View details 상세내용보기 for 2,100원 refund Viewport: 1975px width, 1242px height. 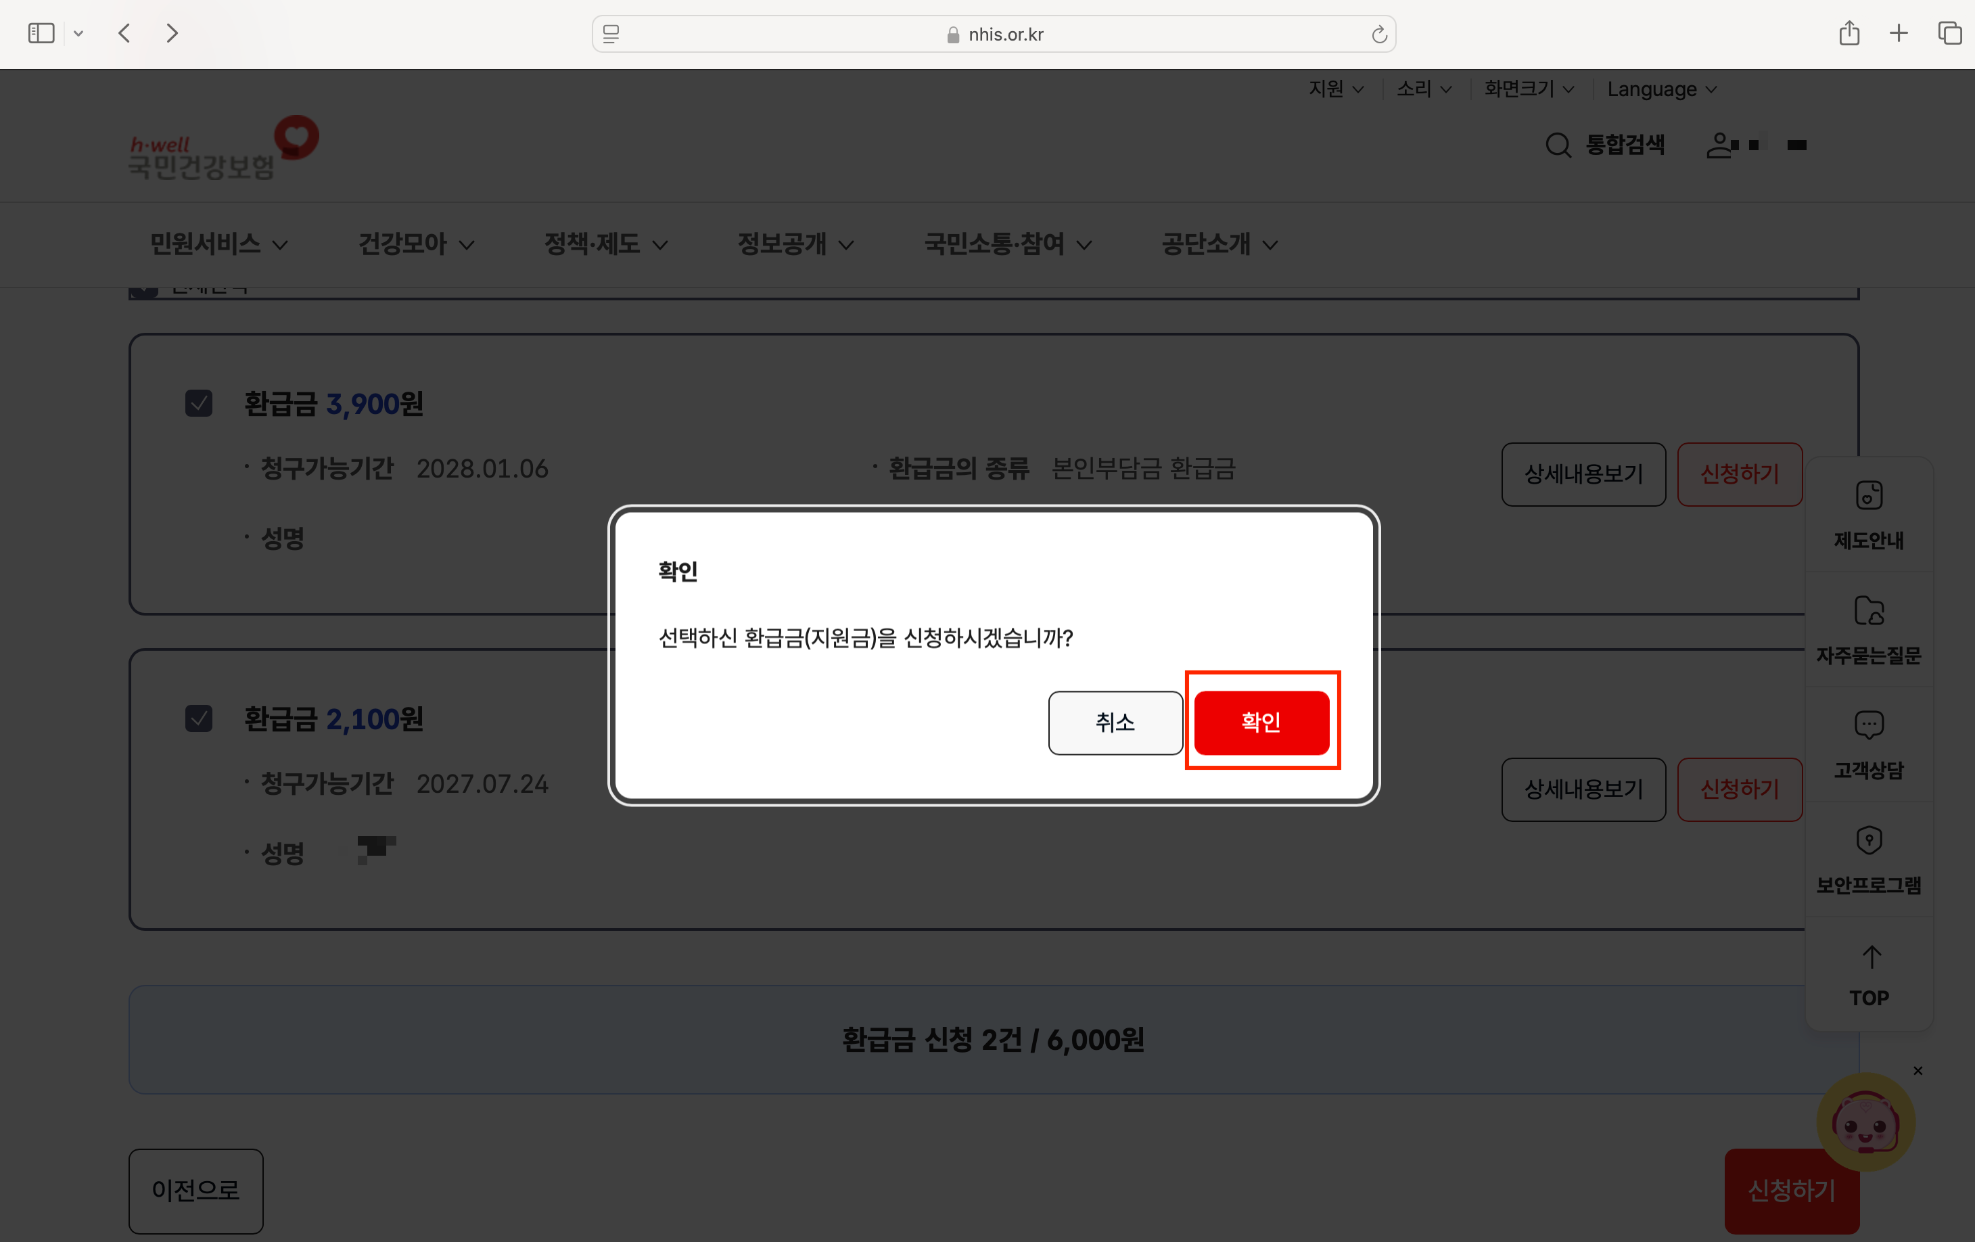1583,789
